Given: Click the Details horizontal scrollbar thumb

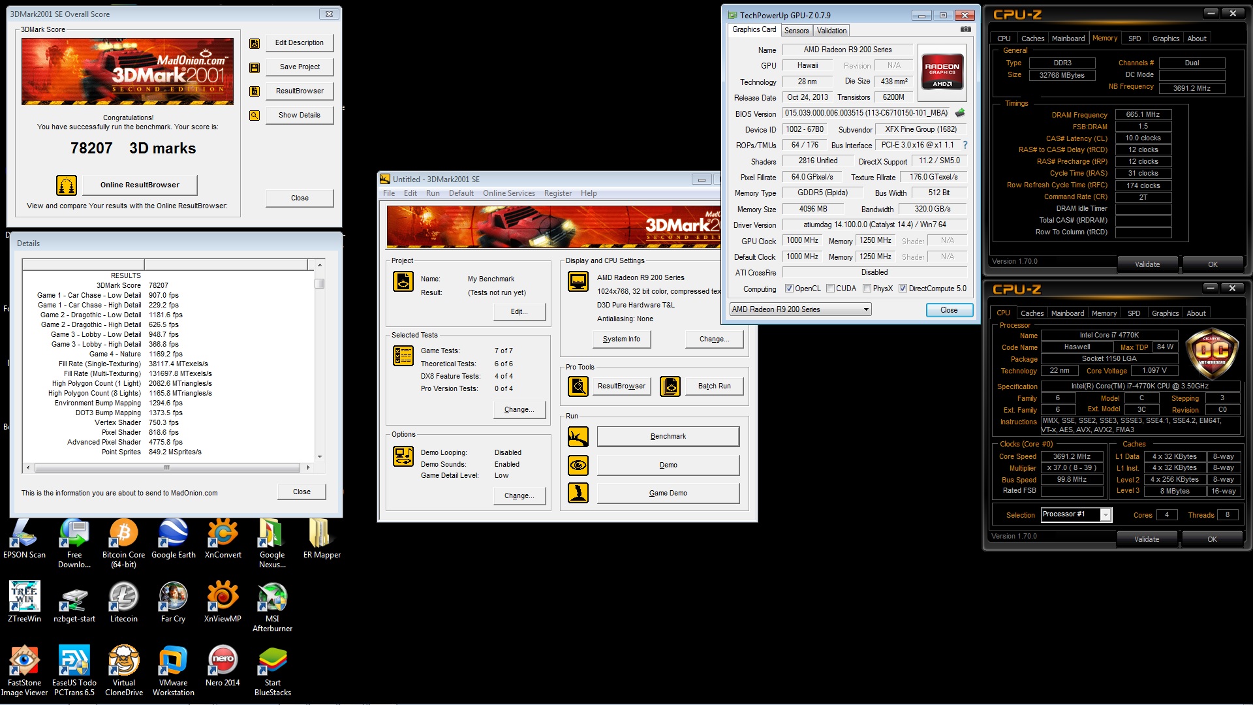Looking at the screenshot, I should [167, 468].
